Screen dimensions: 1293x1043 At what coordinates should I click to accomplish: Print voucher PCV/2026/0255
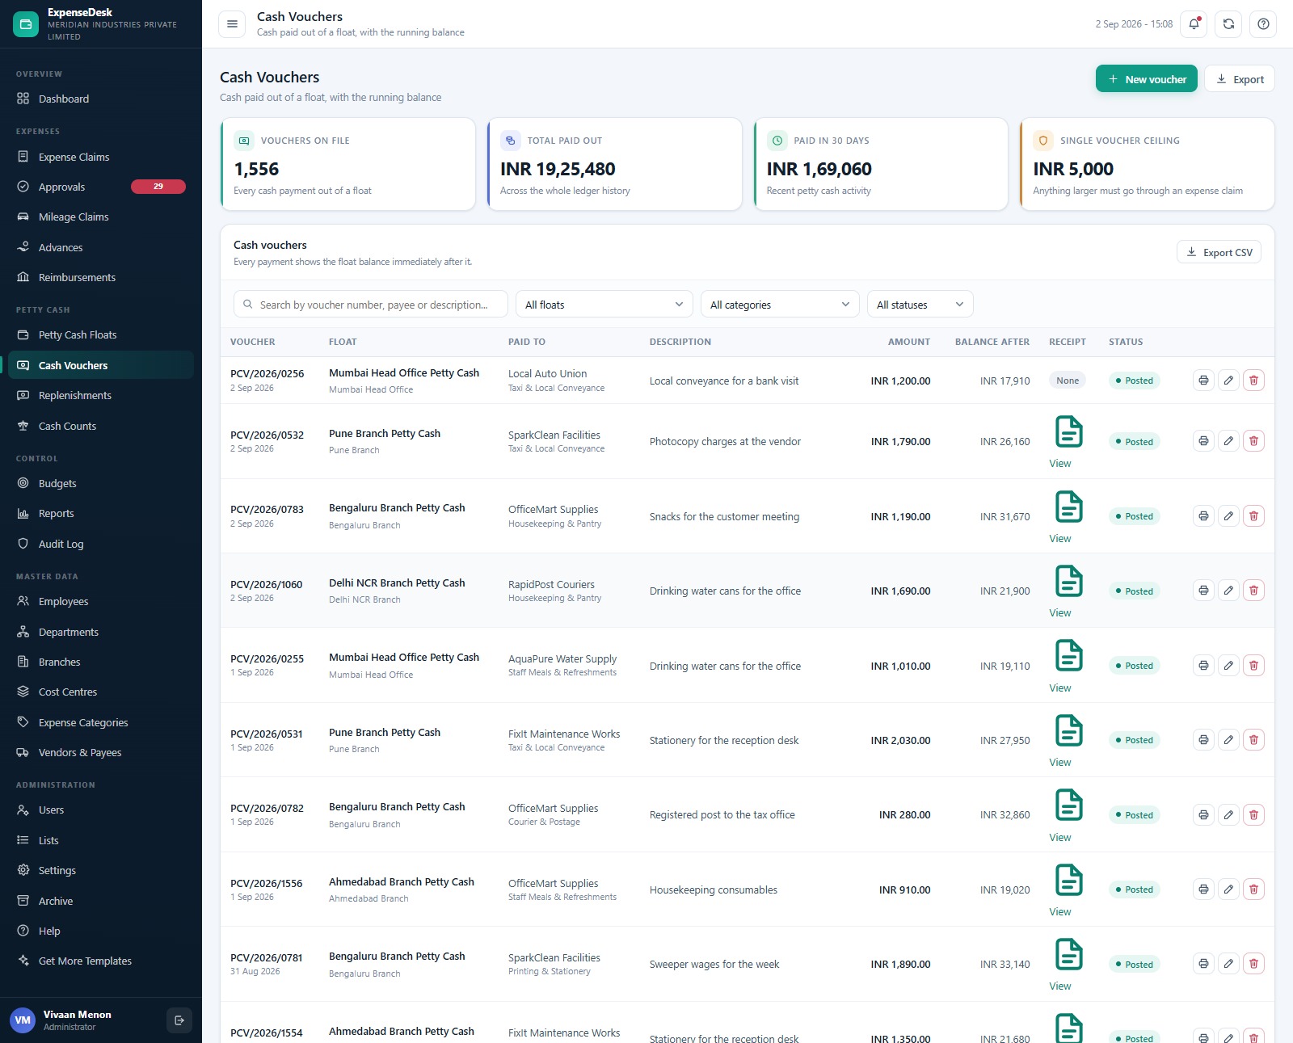[x=1203, y=666]
